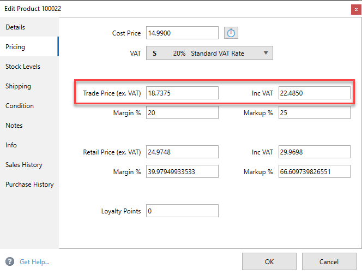Select the Retail Price (ex. VAT) field

coord(182,152)
